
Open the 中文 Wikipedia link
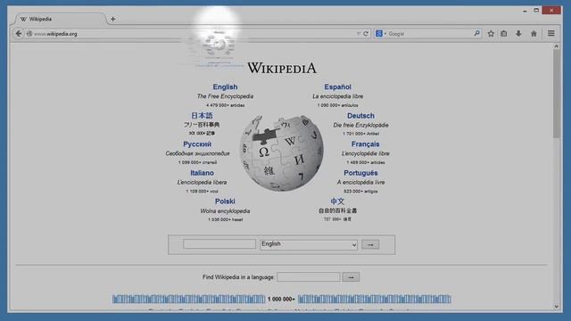coord(337,202)
